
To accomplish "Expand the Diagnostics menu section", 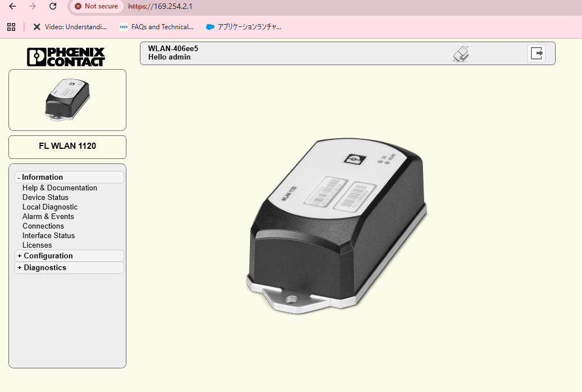I will (44, 267).
